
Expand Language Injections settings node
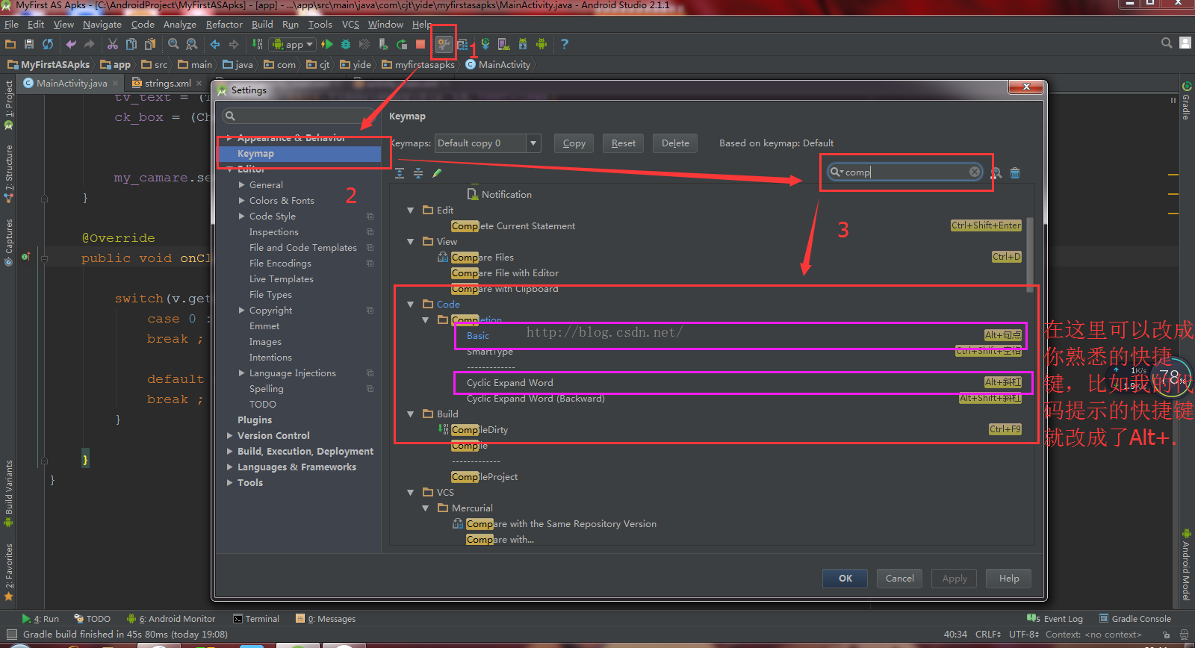coord(241,373)
